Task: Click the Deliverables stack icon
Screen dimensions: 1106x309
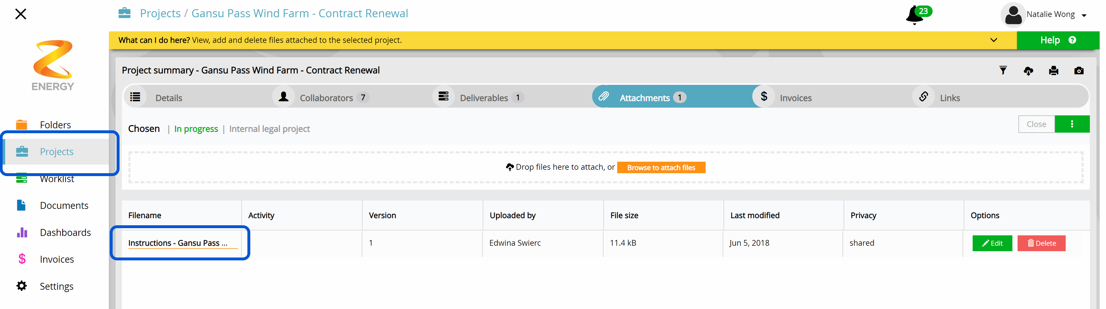Action: click(x=444, y=97)
